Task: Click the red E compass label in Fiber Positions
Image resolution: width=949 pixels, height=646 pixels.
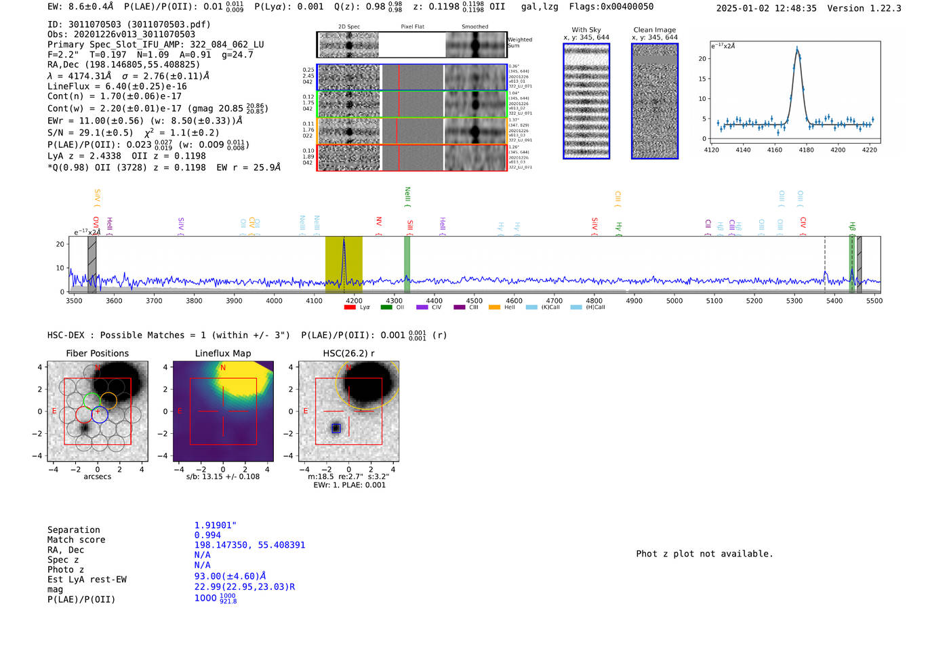Action: pyautogui.click(x=55, y=411)
